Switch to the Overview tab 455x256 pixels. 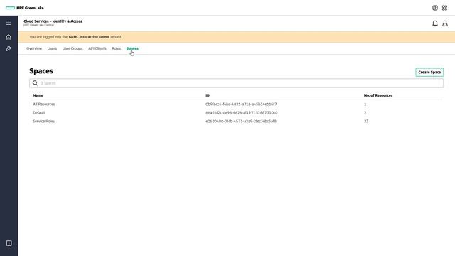pyautogui.click(x=34, y=48)
